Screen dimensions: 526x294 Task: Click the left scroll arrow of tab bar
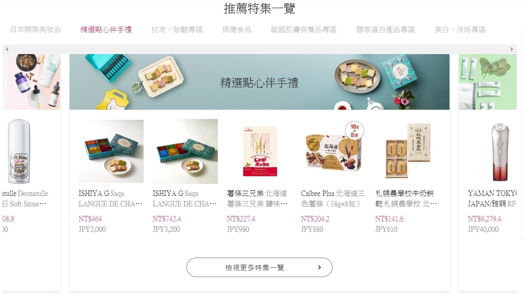coord(7,49)
